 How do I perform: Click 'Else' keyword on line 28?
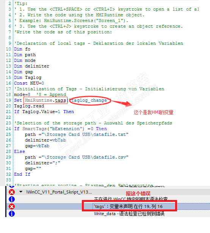click(x=19, y=151)
